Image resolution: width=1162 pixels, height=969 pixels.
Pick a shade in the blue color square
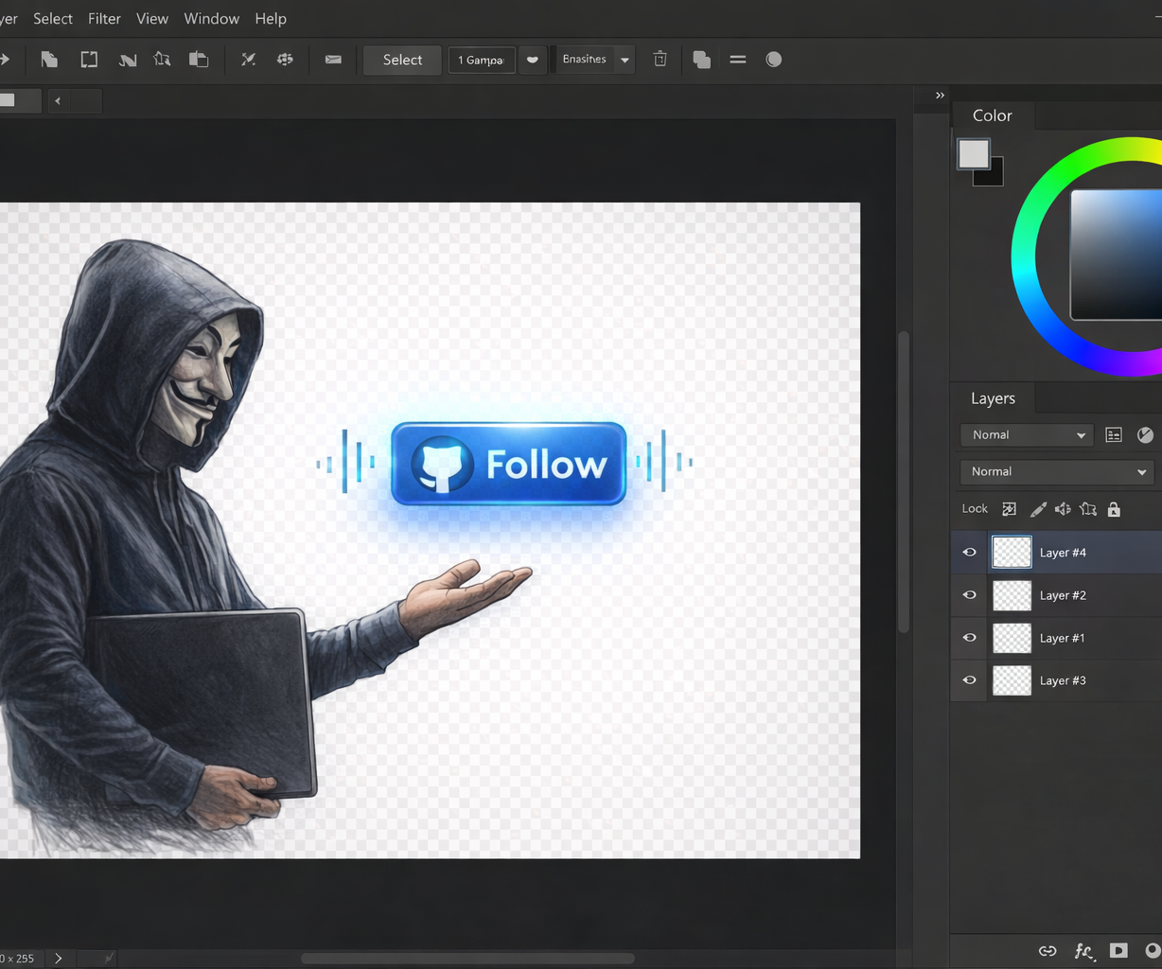point(1118,254)
